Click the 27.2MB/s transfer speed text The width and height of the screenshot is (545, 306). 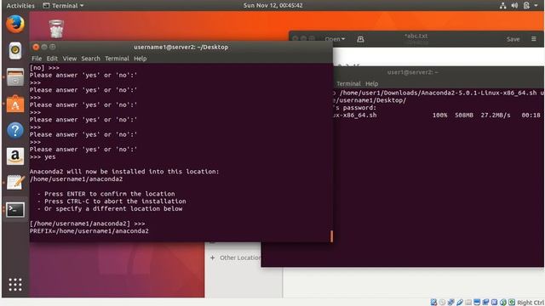pyautogui.click(x=496, y=116)
